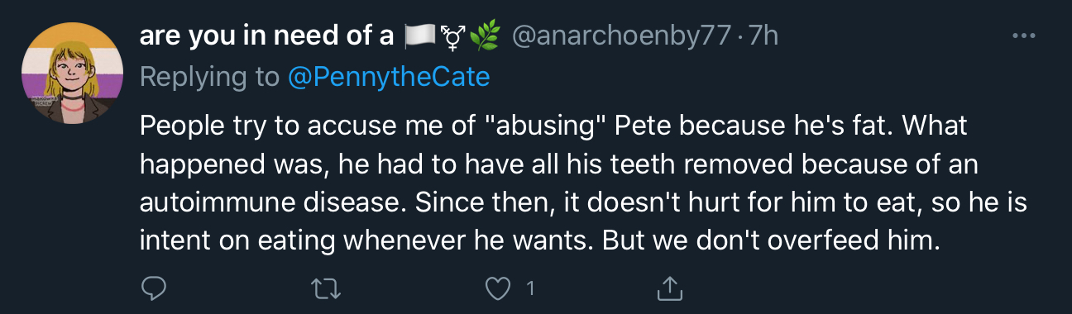Open the @PennytheCate mention link
This screenshot has height=314, width=1072.
[389, 77]
